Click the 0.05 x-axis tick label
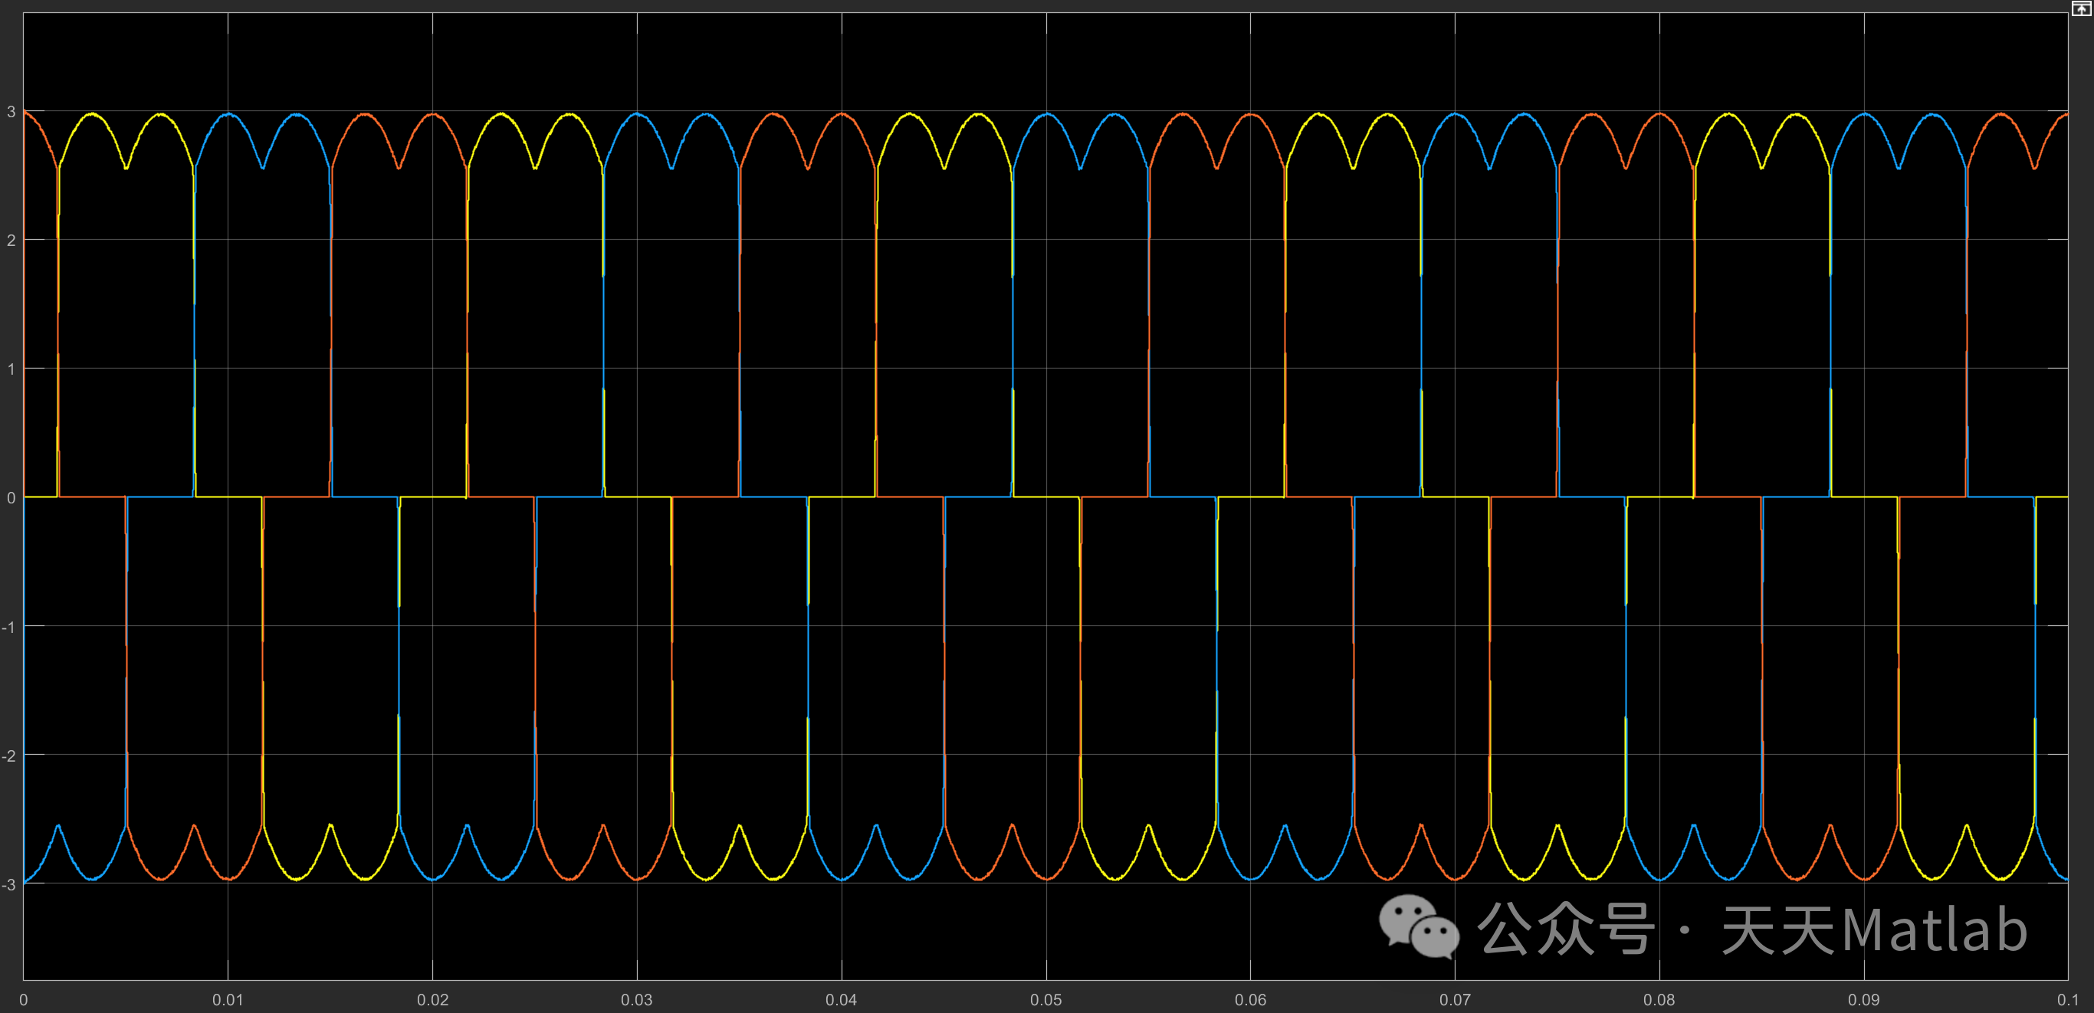2094x1013 pixels. [1045, 1000]
